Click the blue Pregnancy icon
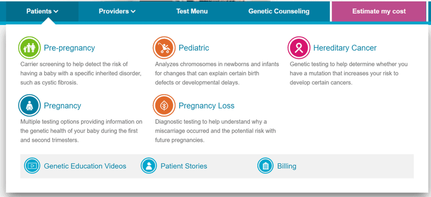The height and width of the screenshot is (197, 431). click(x=29, y=105)
